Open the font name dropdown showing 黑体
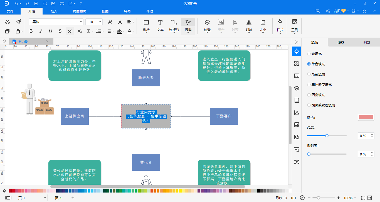Viewport: 380px width, 202px height. tap(56, 22)
